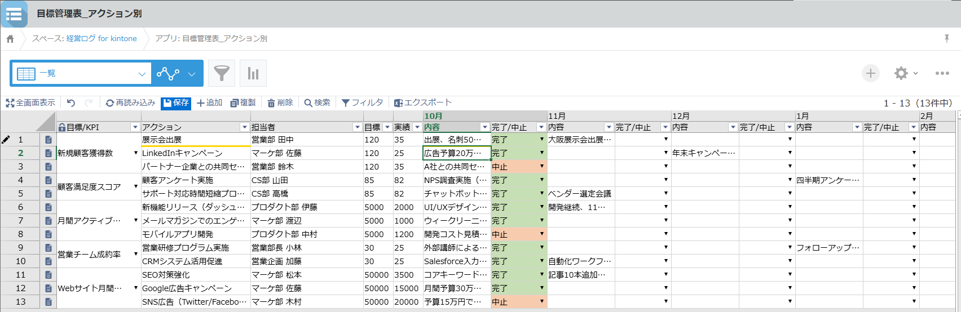
Task: Select the cell 展示会出展
Action: [196, 140]
